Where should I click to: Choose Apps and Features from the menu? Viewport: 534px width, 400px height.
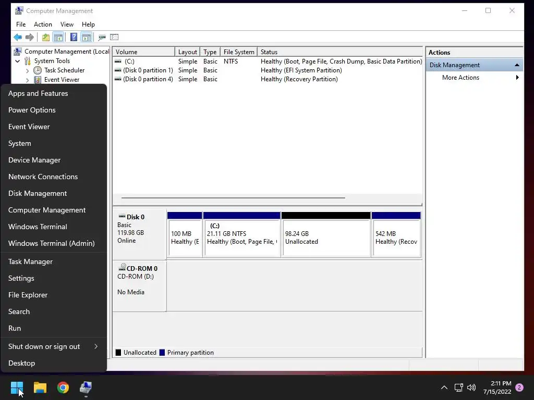pyautogui.click(x=54, y=93)
